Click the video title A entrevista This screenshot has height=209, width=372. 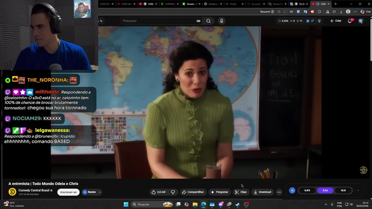pos(43,184)
